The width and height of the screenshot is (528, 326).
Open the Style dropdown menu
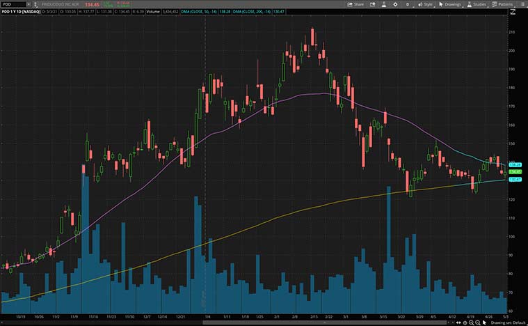click(426, 4)
